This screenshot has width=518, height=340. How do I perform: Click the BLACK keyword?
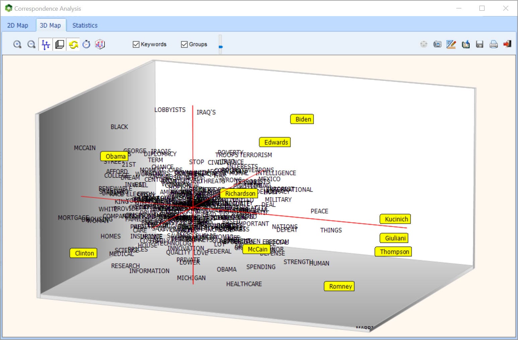(x=119, y=127)
